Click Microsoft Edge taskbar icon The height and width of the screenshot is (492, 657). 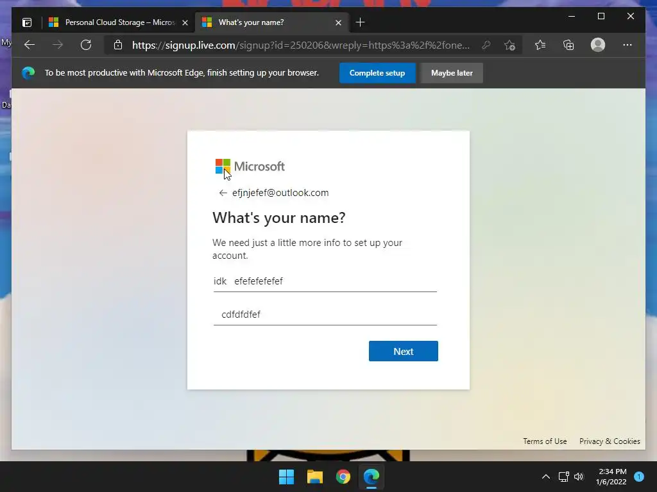tap(371, 477)
